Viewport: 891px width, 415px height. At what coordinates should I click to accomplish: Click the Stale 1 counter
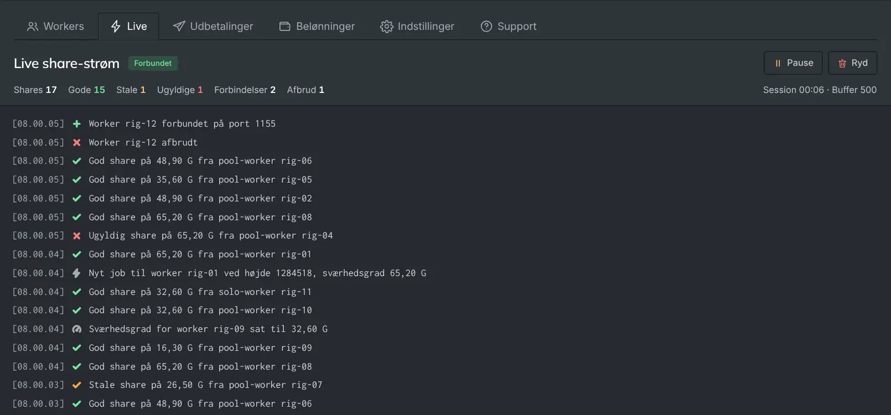click(131, 90)
